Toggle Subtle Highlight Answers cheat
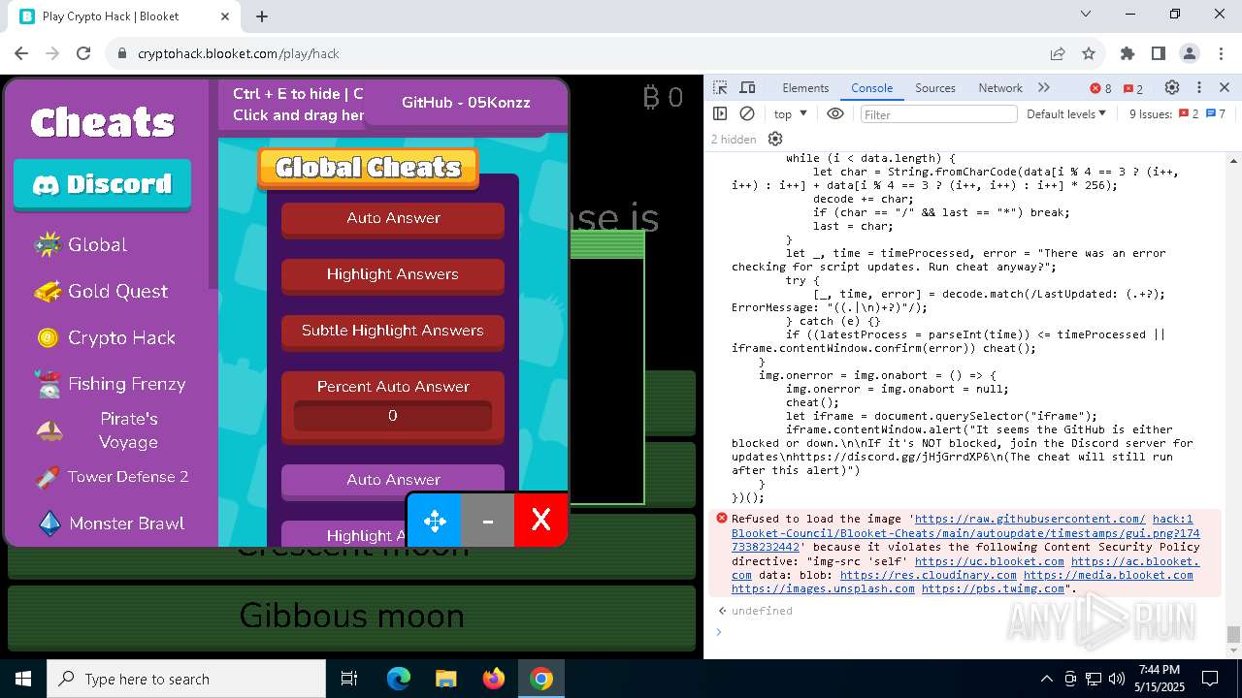Viewport: 1242px width, 698px height. [393, 331]
